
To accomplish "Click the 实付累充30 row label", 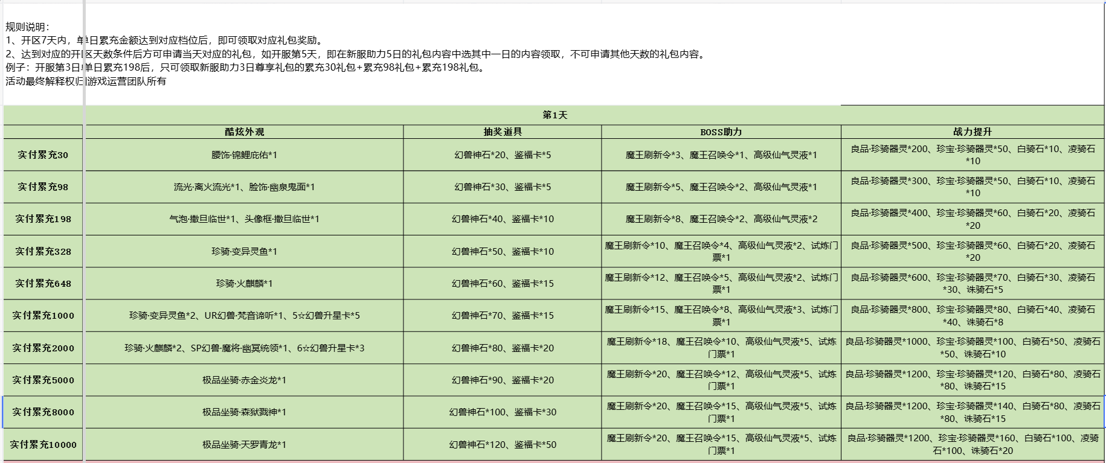I will click(43, 155).
